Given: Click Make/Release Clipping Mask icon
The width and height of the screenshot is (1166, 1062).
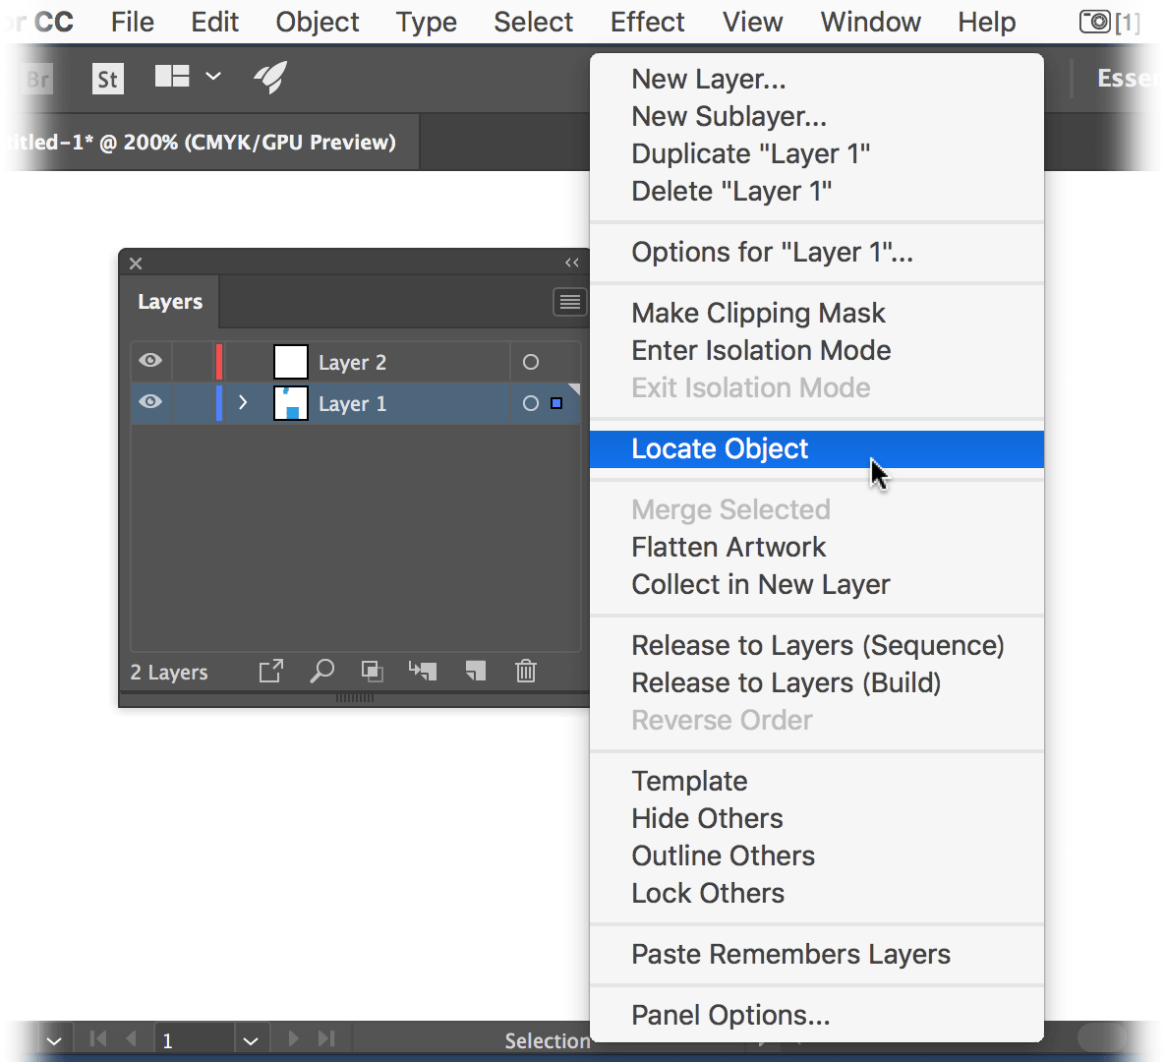Looking at the screenshot, I should [x=372, y=671].
